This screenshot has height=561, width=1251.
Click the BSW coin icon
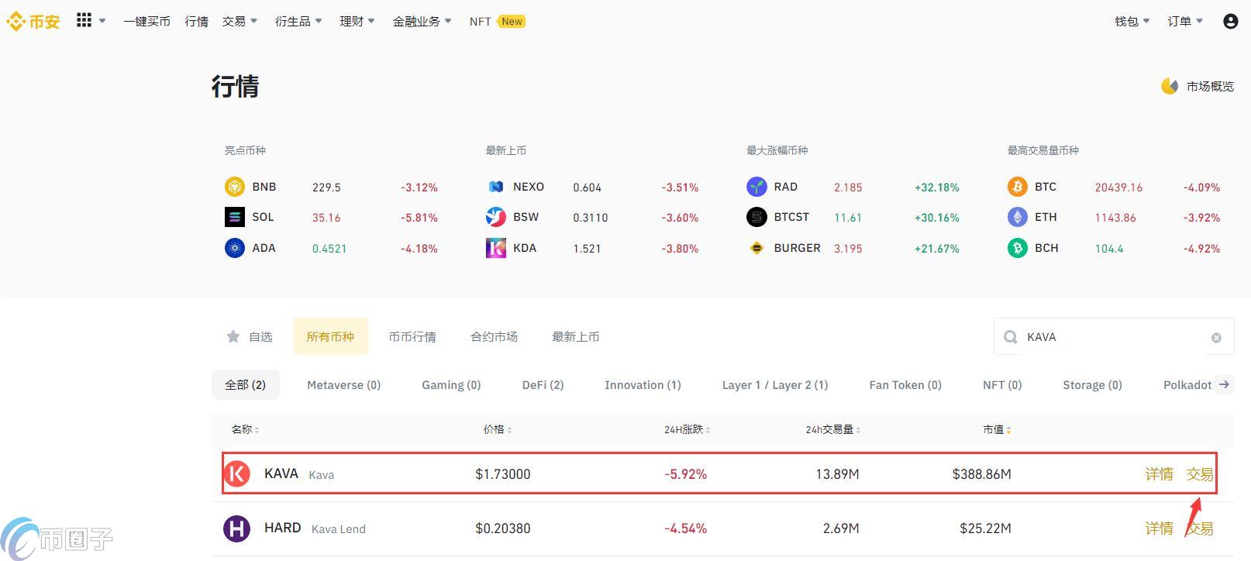[x=496, y=217]
